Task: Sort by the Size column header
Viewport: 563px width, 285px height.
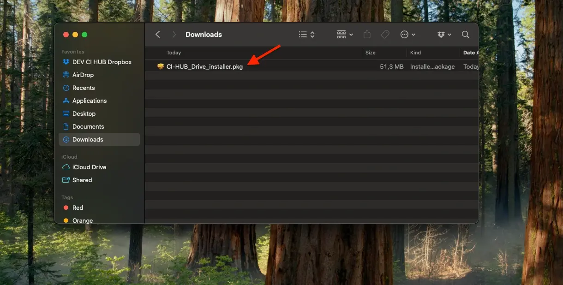Action: [x=371, y=53]
